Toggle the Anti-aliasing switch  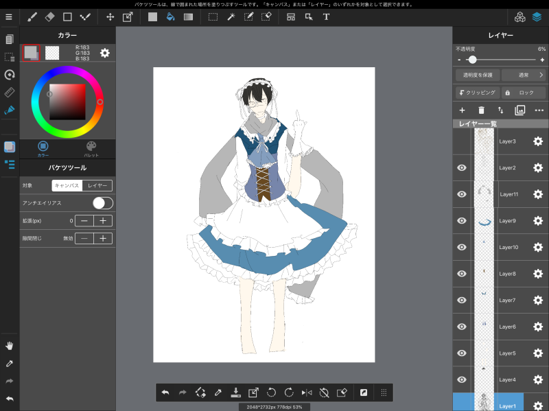[x=102, y=202]
